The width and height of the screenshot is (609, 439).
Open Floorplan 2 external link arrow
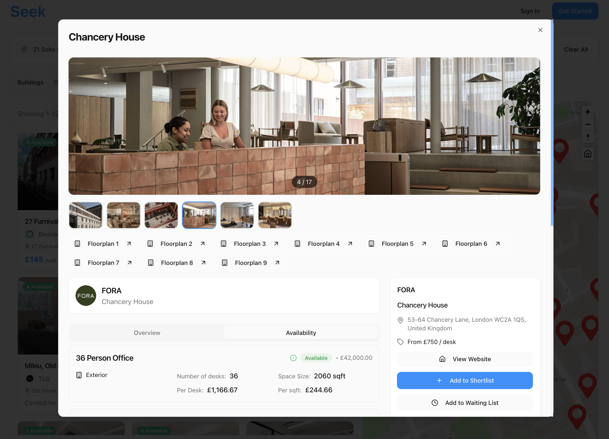(x=203, y=244)
